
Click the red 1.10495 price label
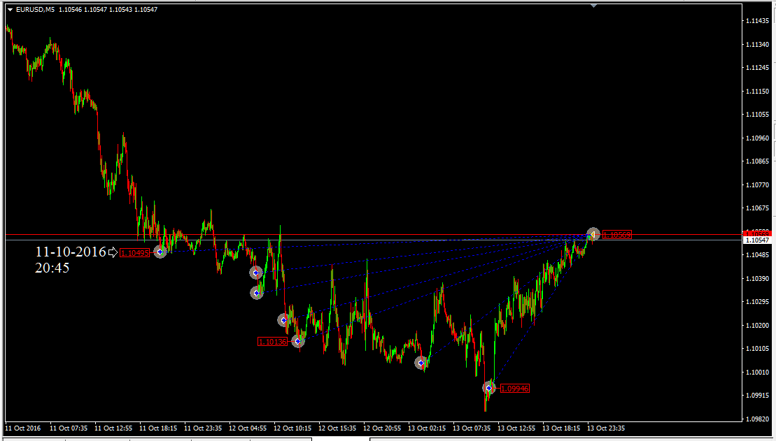coord(135,252)
